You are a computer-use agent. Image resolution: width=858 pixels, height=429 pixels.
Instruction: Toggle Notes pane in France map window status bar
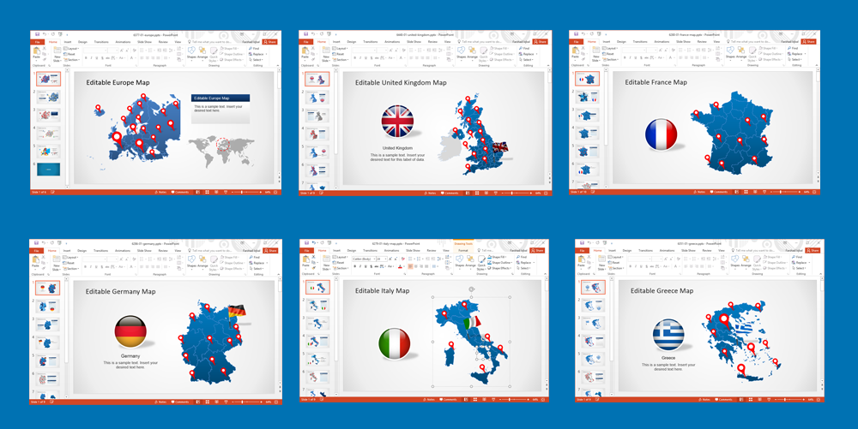(x=699, y=192)
